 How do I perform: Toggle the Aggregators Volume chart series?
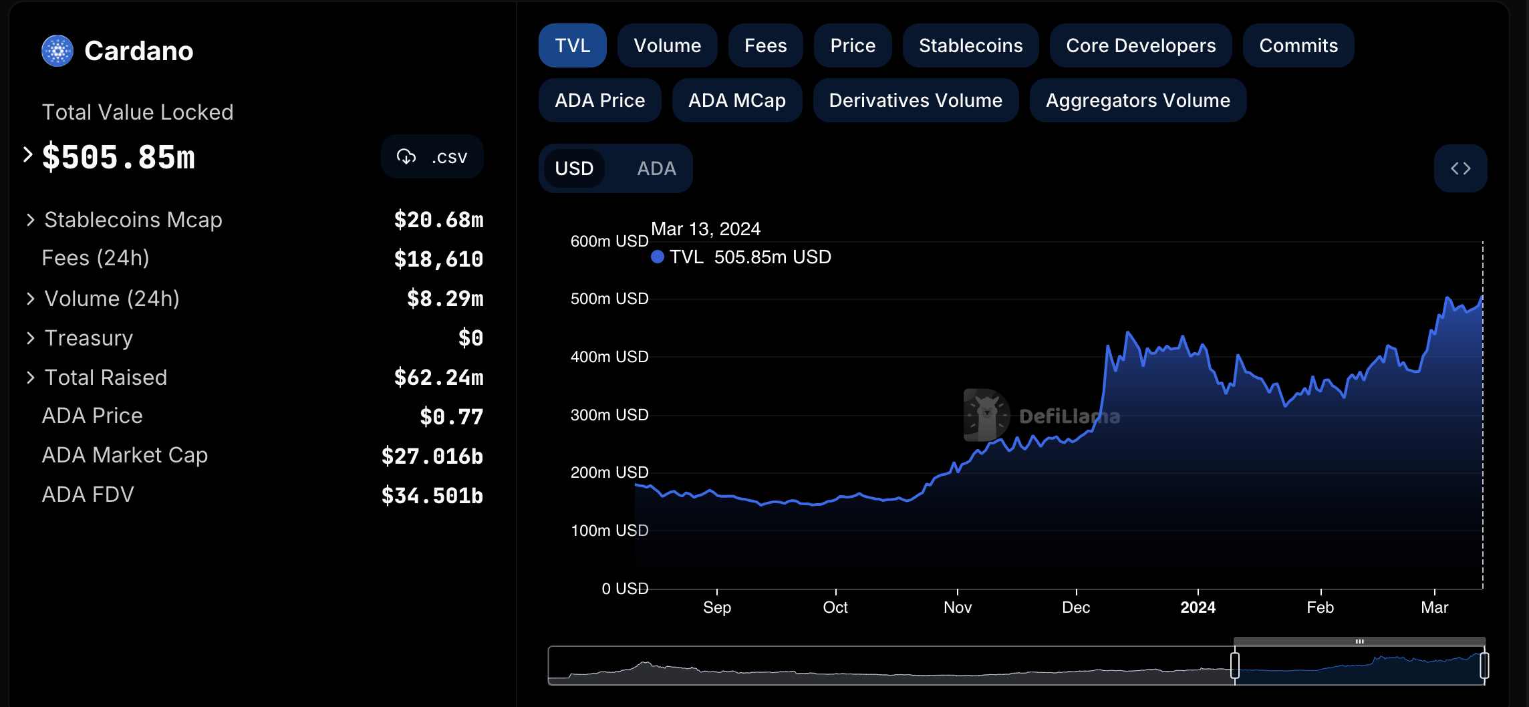coord(1138,100)
